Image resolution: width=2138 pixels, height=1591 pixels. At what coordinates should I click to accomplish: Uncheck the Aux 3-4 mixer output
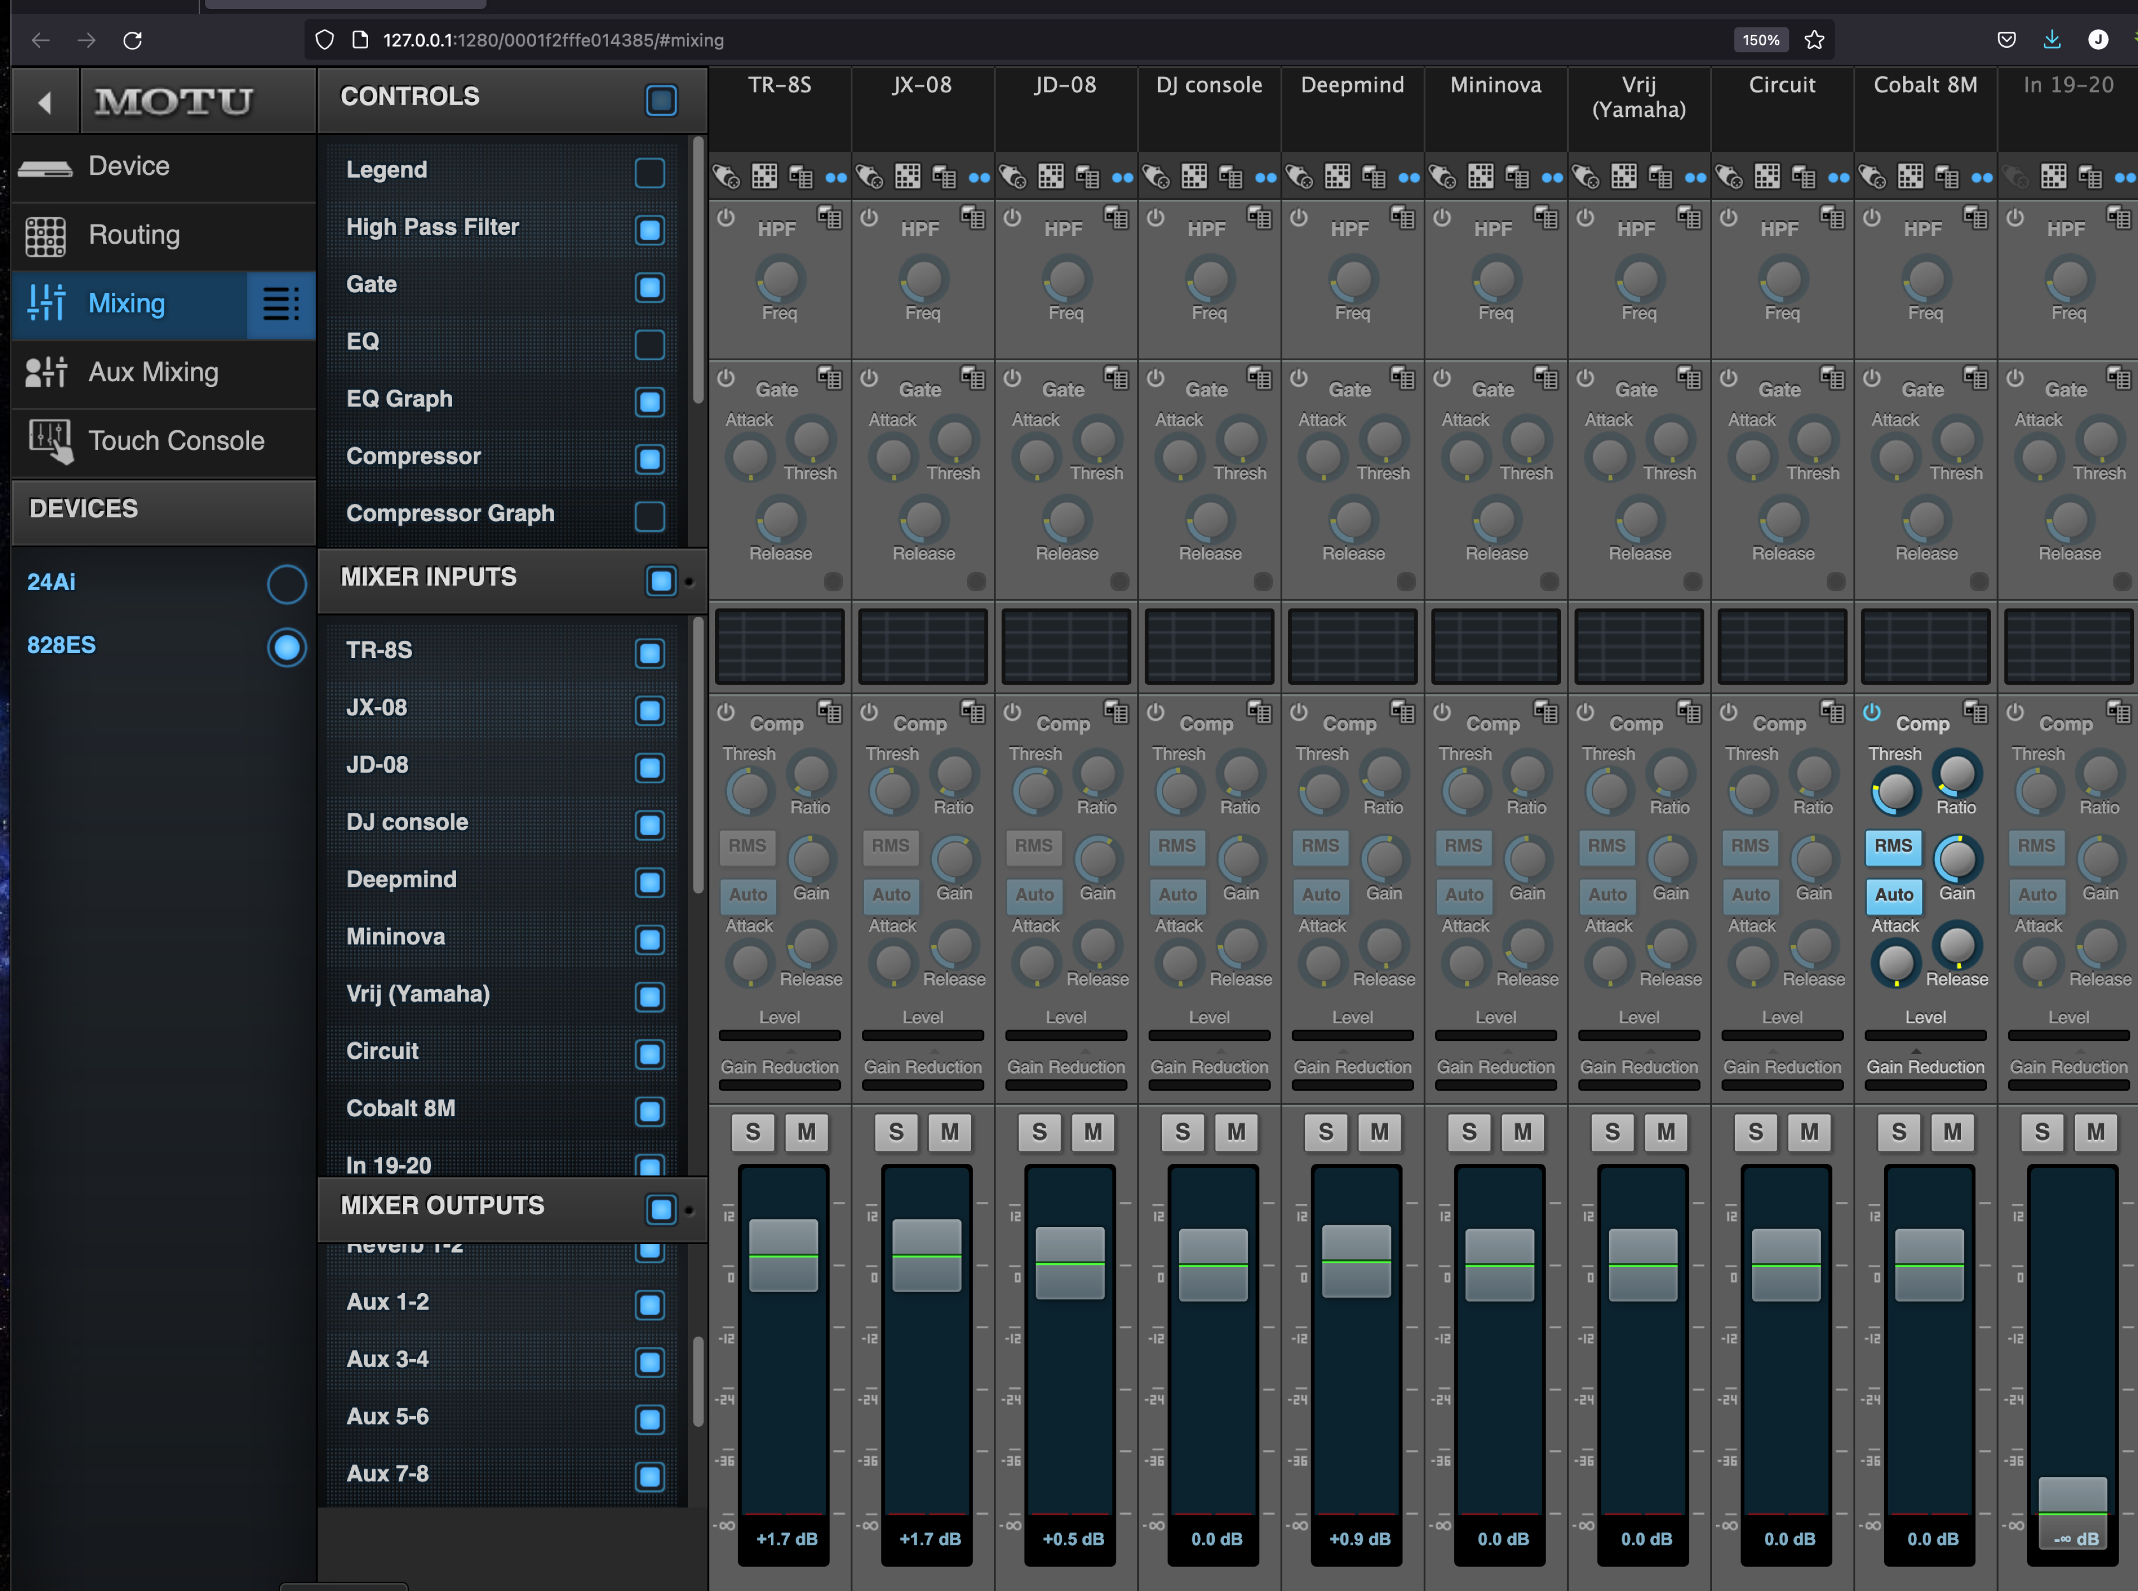coord(650,1362)
